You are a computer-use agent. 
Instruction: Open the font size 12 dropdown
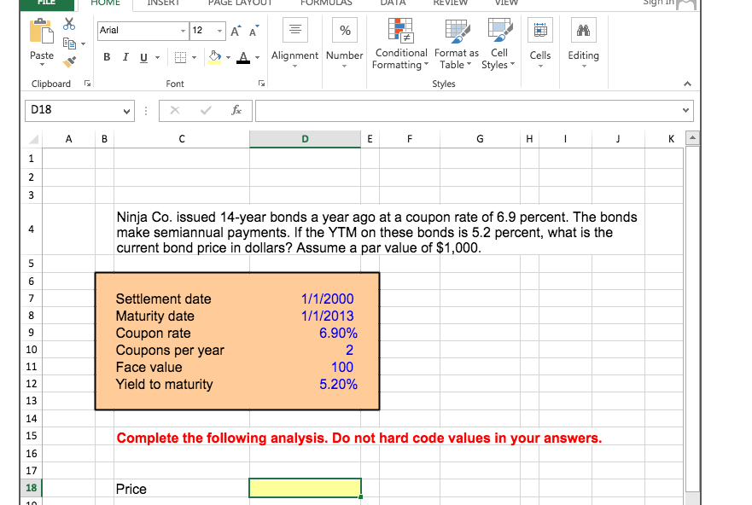(x=219, y=30)
